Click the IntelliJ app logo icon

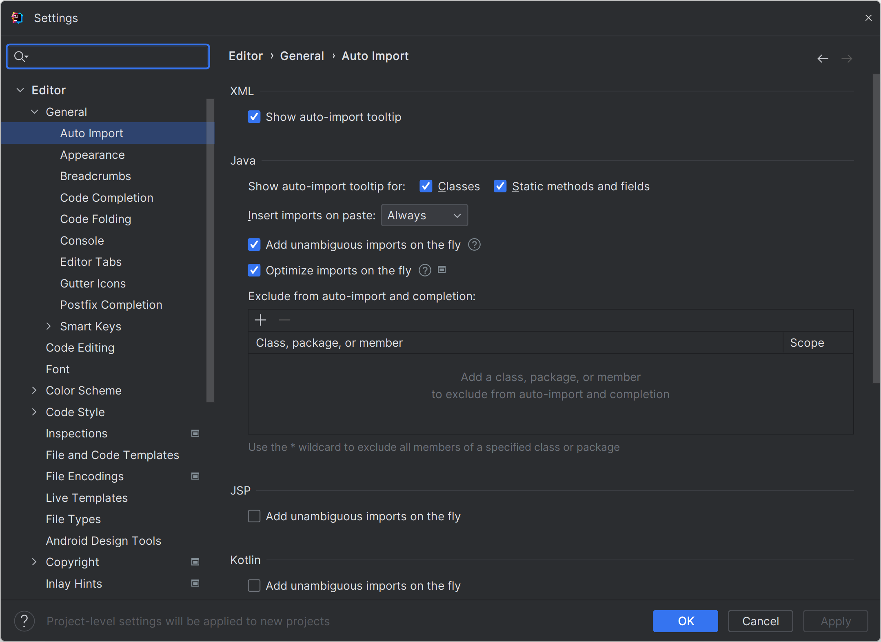tap(17, 18)
